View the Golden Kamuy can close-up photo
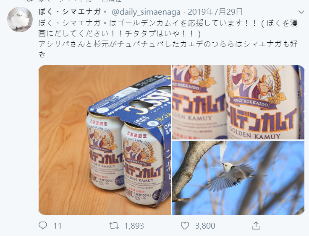The height and width of the screenshot is (237, 309). 238,103
